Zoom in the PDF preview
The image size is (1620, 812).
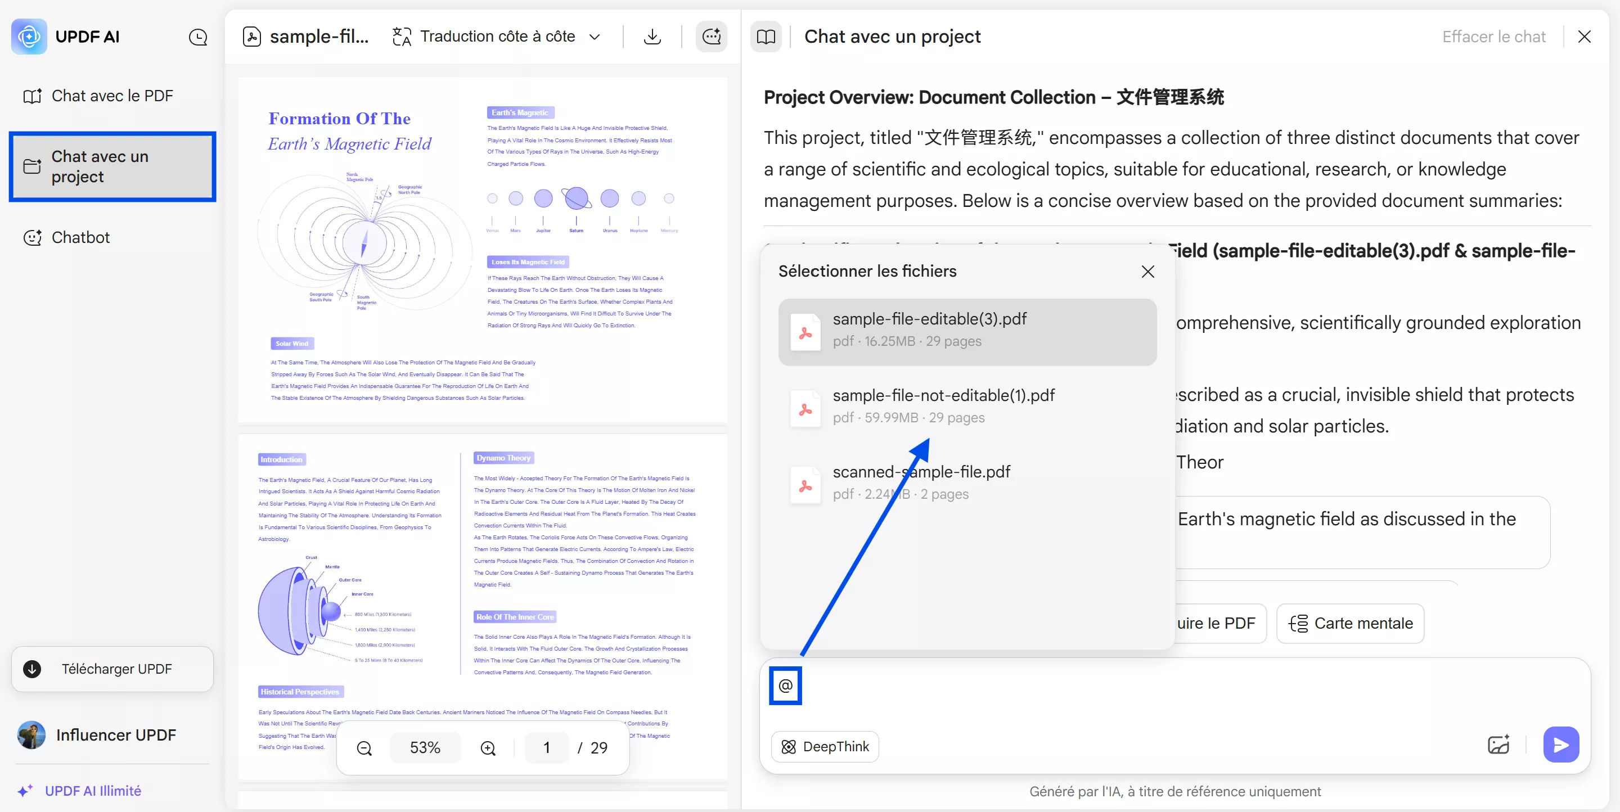488,748
